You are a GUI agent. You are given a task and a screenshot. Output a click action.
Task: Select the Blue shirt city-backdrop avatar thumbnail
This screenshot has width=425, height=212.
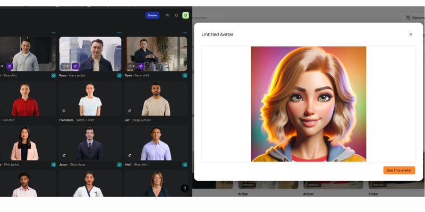point(27,54)
